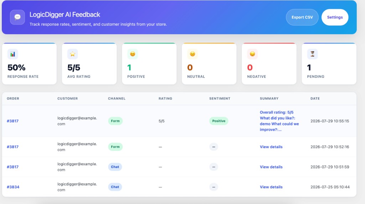Click the RATING column header

tap(165, 98)
